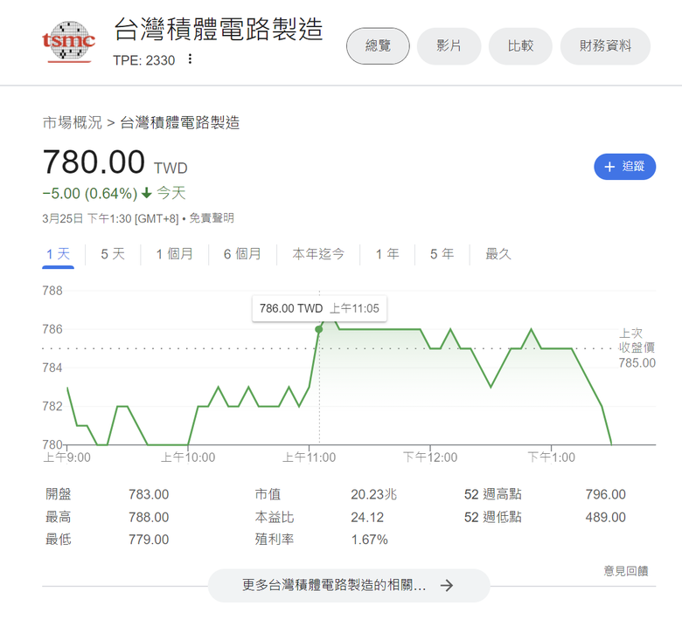Click the 上午9:00 axis label
This screenshot has width=682, height=626.
67,457
